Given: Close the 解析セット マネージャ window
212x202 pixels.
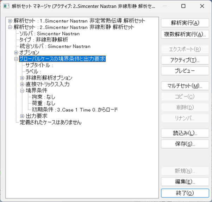Looking at the screenshot, I should (202, 6).
